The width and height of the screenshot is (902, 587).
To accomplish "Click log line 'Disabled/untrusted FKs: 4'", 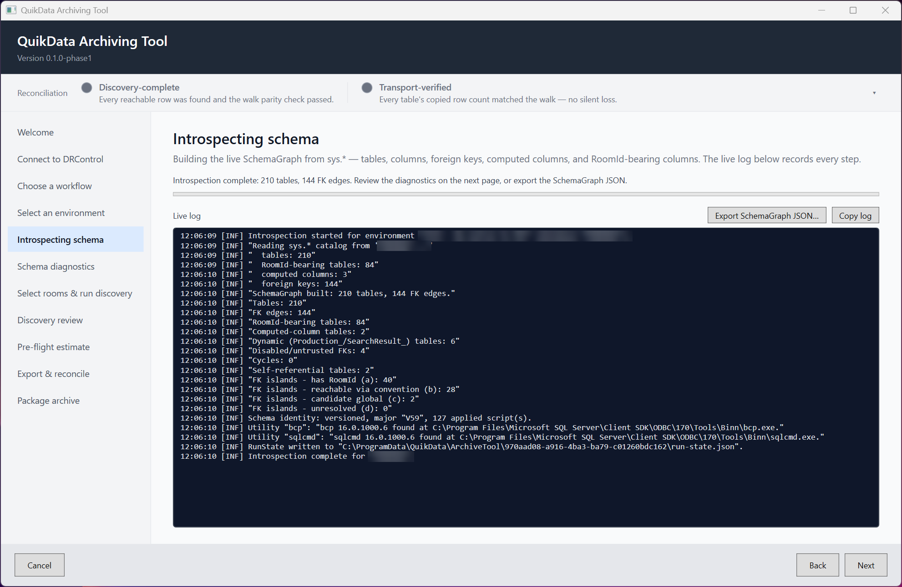I will click(x=275, y=351).
